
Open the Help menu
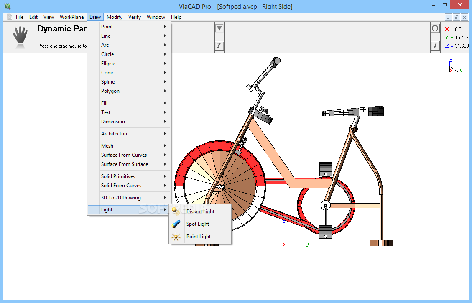176,17
